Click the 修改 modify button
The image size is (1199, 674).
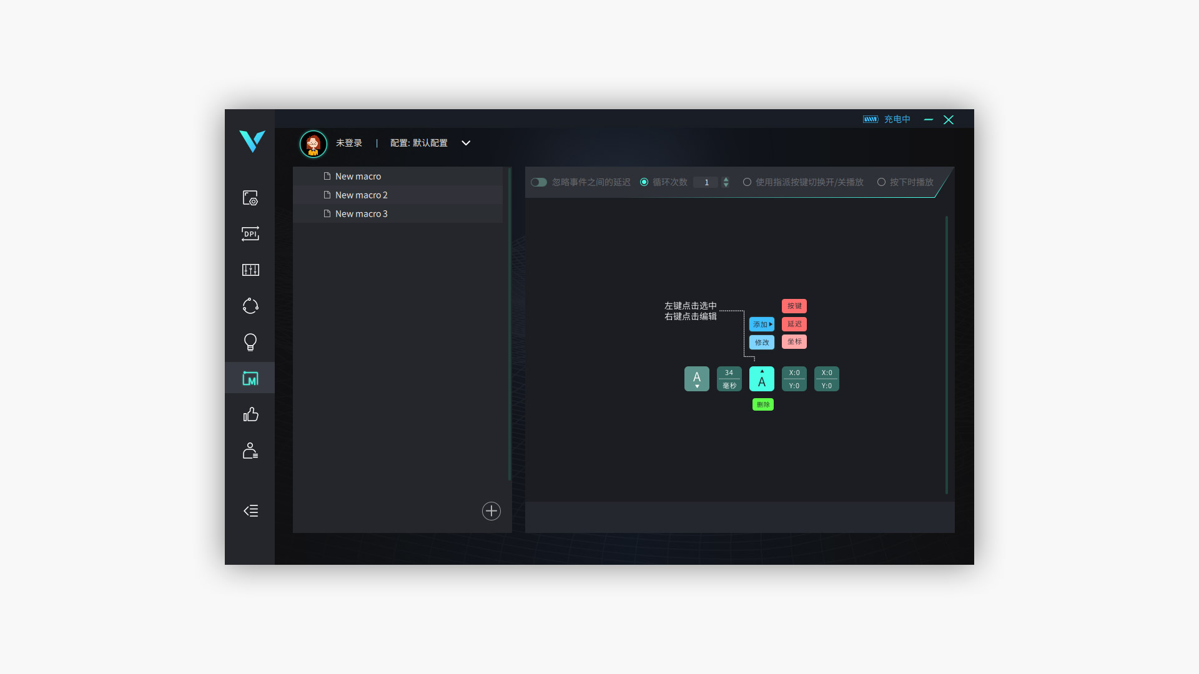(x=762, y=343)
